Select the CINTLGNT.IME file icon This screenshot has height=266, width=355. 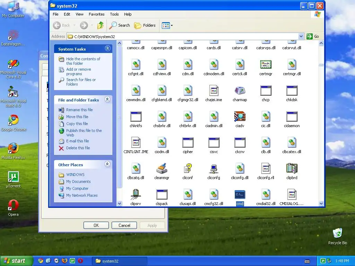tap(136, 143)
